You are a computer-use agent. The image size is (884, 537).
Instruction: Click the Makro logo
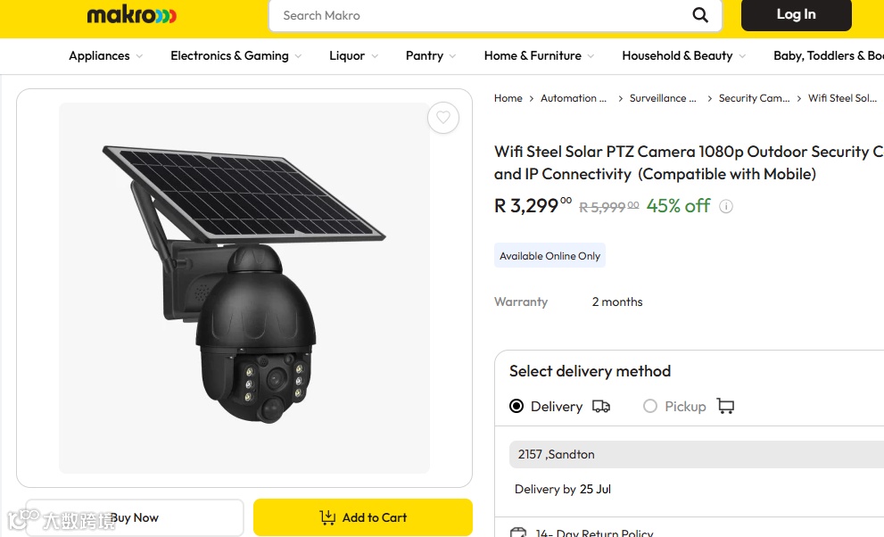pos(132,15)
